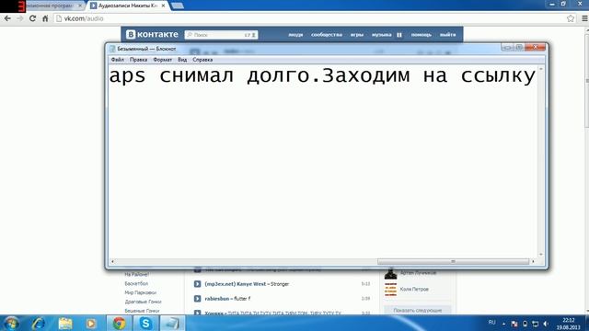This screenshot has width=589, height=331.
Task: Open Skype from taskbar
Action: click(x=145, y=323)
